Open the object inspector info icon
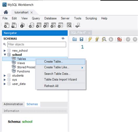This screenshot has height=132, width=138. [22, 25]
